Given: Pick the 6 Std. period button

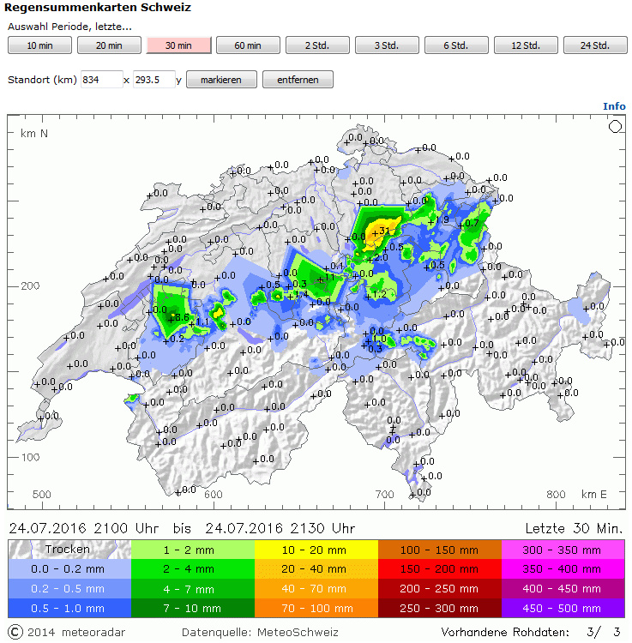Looking at the screenshot, I should tap(456, 45).
